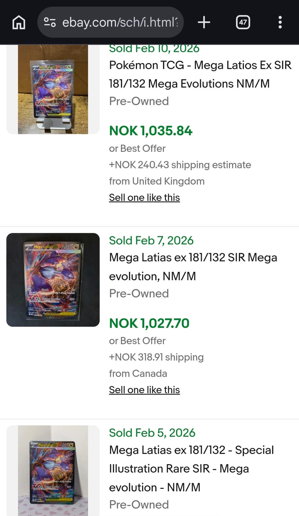
Task: Tap the +NOK 318.91 shipping text
Action: (x=156, y=357)
